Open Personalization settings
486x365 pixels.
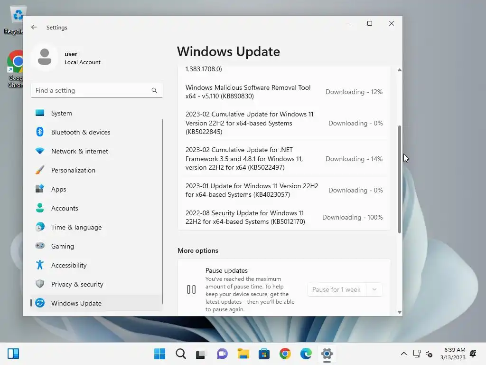97,170
